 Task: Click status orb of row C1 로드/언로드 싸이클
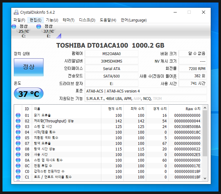coord(18,177)
